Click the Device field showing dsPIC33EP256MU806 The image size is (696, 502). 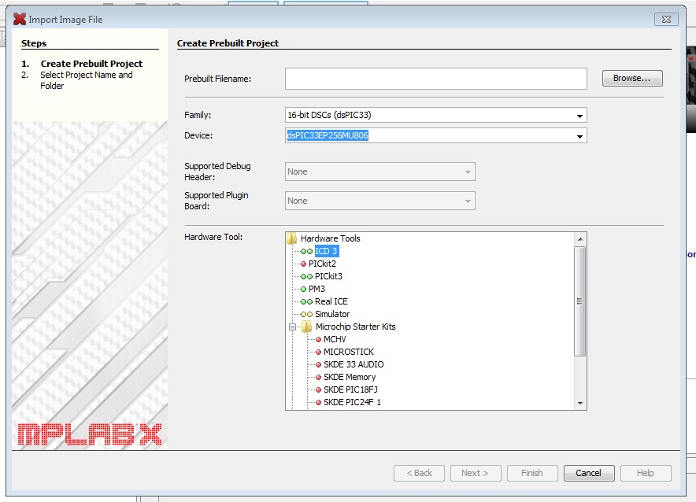[436, 135]
